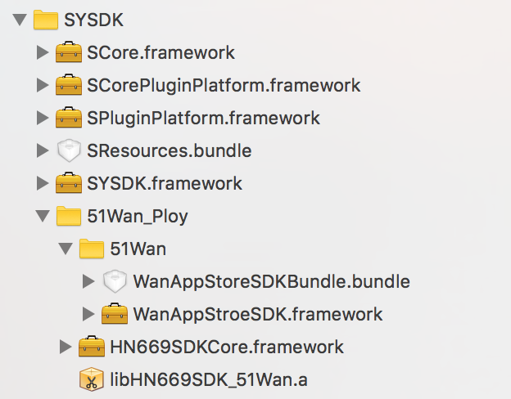The height and width of the screenshot is (399, 511).
Task: Select WanAppStroeSDK.framework file name
Action: (258, 315)
